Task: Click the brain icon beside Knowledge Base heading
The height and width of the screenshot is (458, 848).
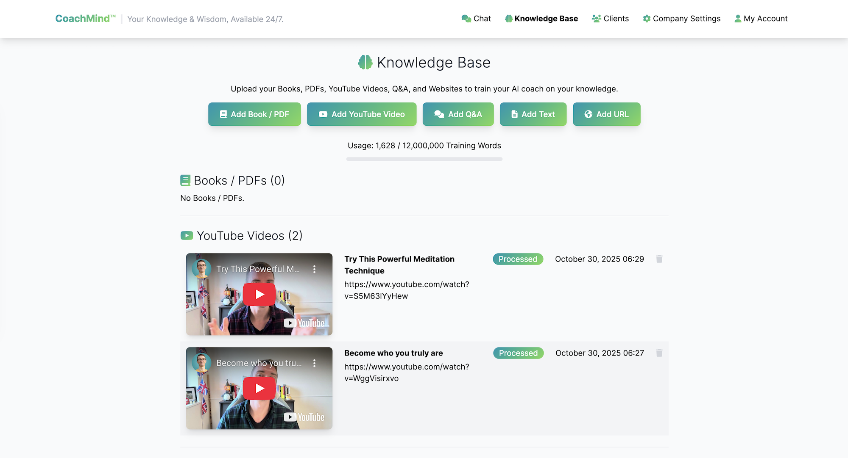Action: (x=365, y=62)
